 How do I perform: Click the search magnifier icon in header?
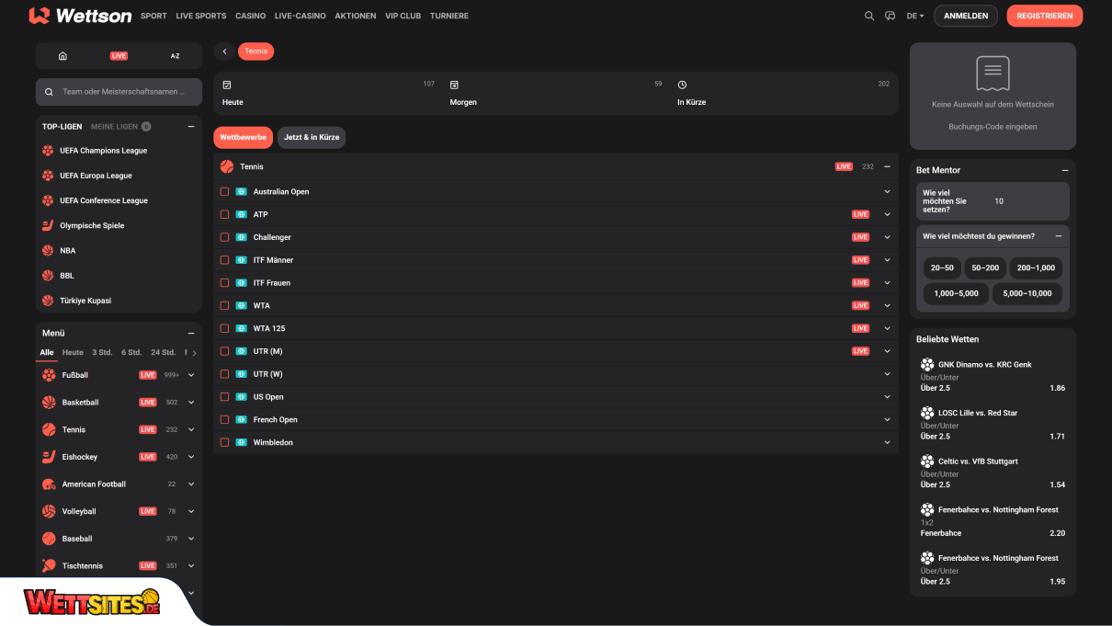[x=868, y=16]
